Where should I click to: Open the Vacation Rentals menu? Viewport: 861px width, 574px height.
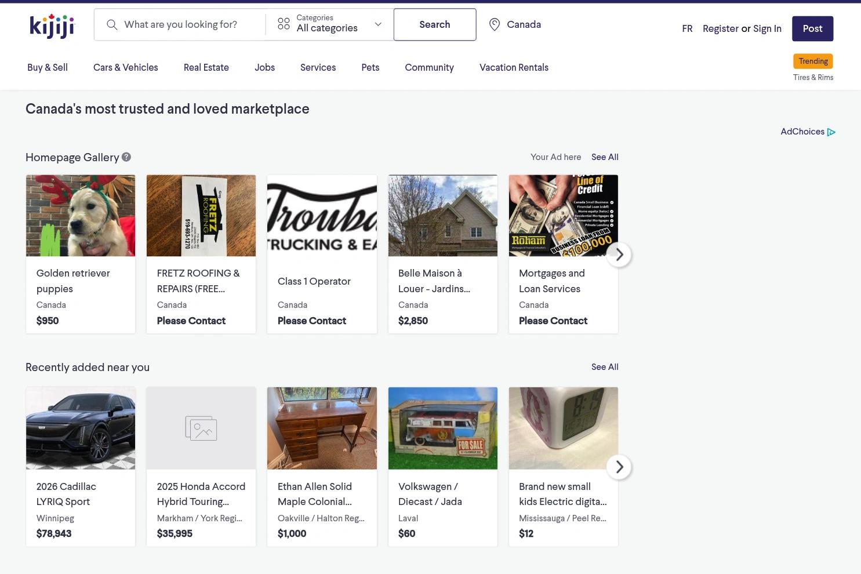[514, 67]
